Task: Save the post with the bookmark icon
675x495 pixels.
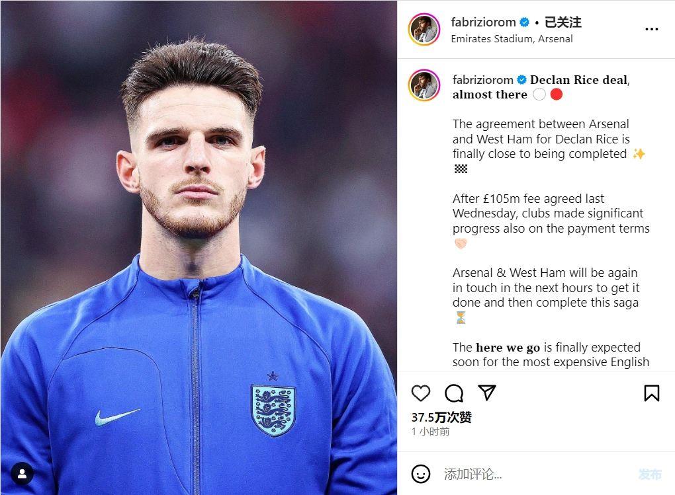Action: [x=651, y=393]
